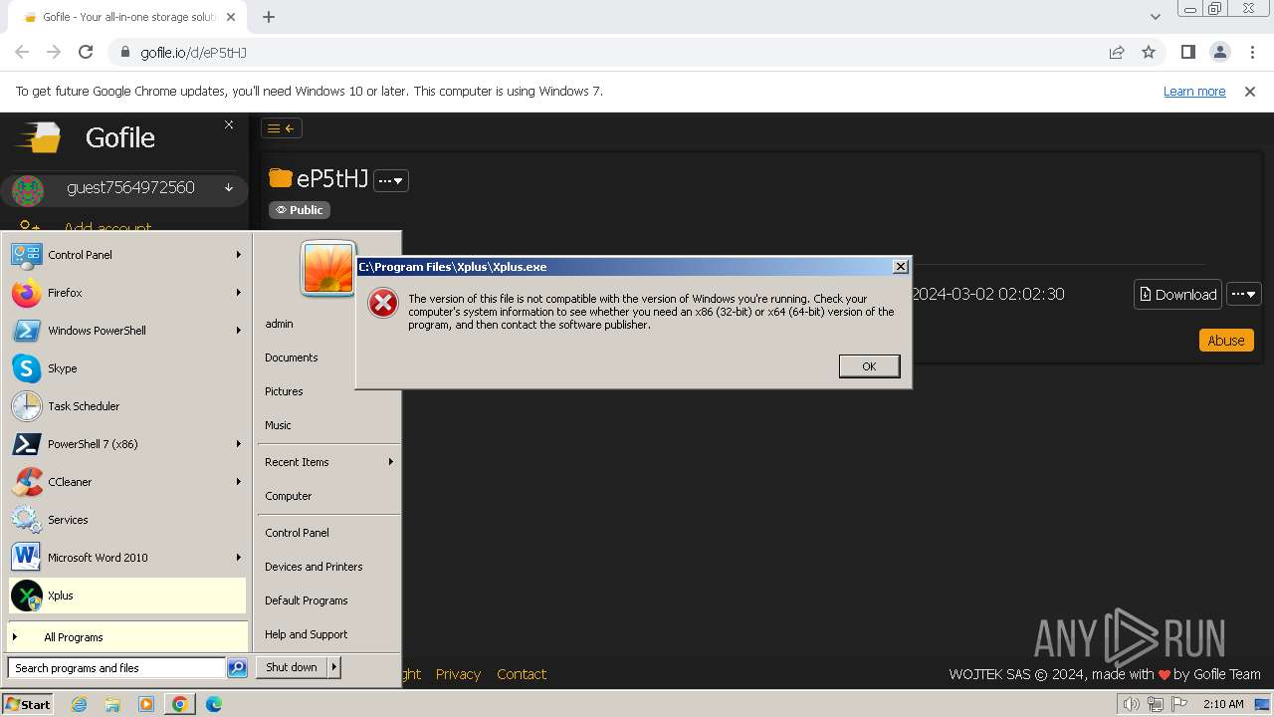Open media player on taskbar
The height and width of the screenshot is (717, 1274).
tap(146, 704)
